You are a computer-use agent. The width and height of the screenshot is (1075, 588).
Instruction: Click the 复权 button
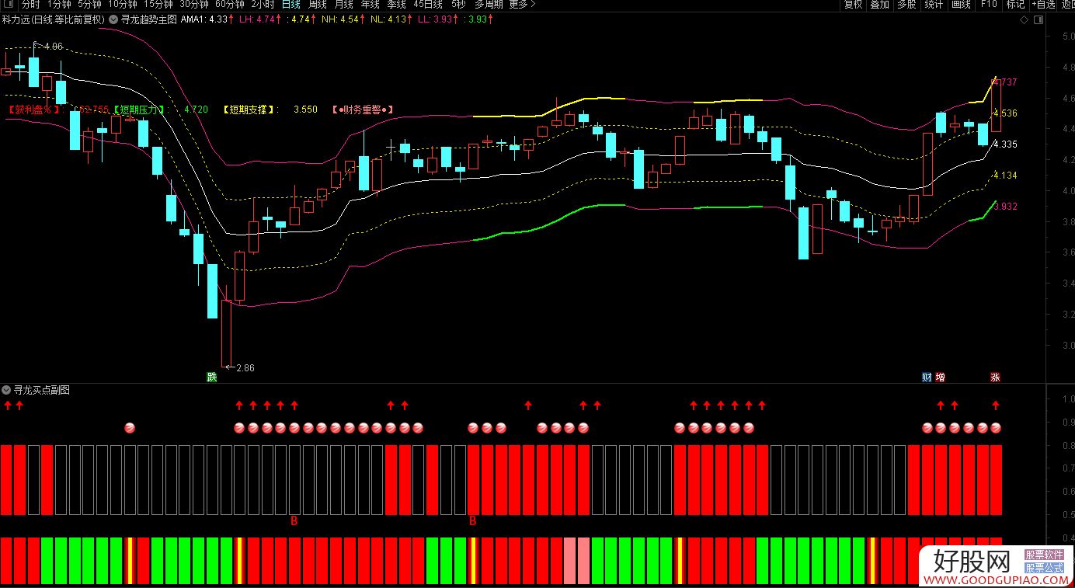coord(853,5)
